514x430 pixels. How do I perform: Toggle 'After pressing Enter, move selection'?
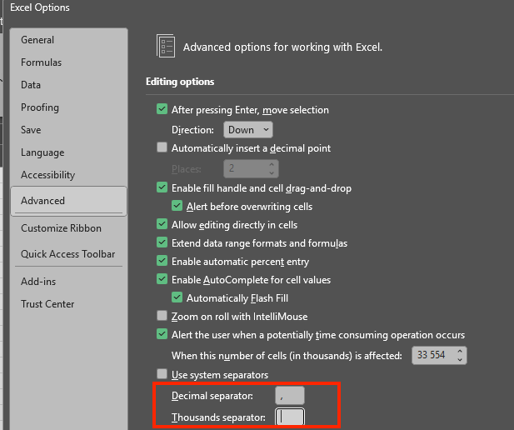pos(162,110)
